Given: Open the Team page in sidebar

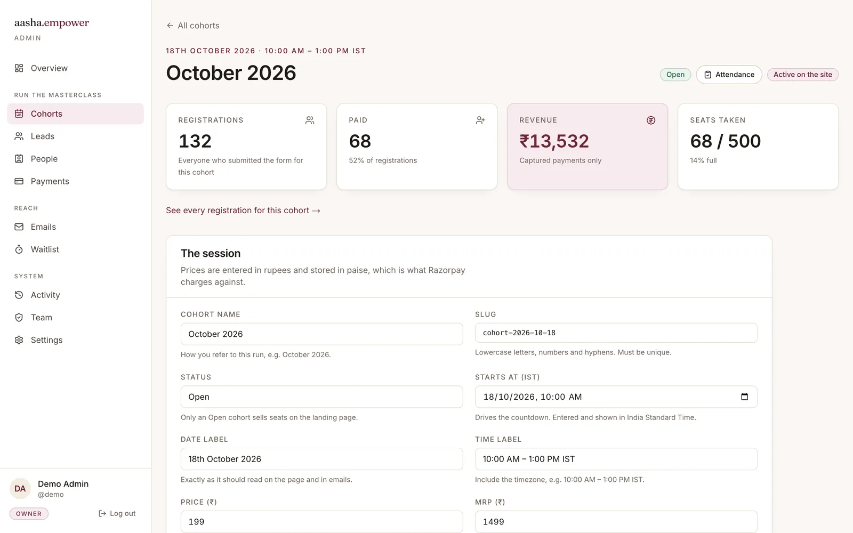Looking at the screenshot, I should [x=76, y=318].
